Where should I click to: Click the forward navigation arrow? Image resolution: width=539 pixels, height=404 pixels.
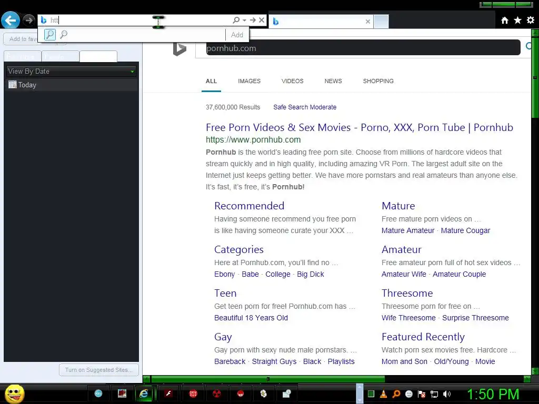[x=29, y=21]
